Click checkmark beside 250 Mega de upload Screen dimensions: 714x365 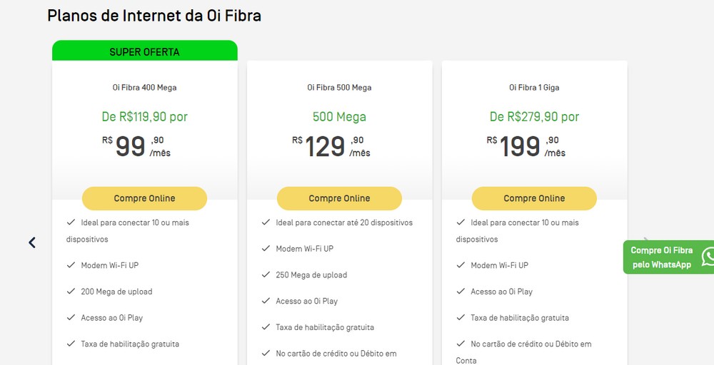tap(266, 274)
